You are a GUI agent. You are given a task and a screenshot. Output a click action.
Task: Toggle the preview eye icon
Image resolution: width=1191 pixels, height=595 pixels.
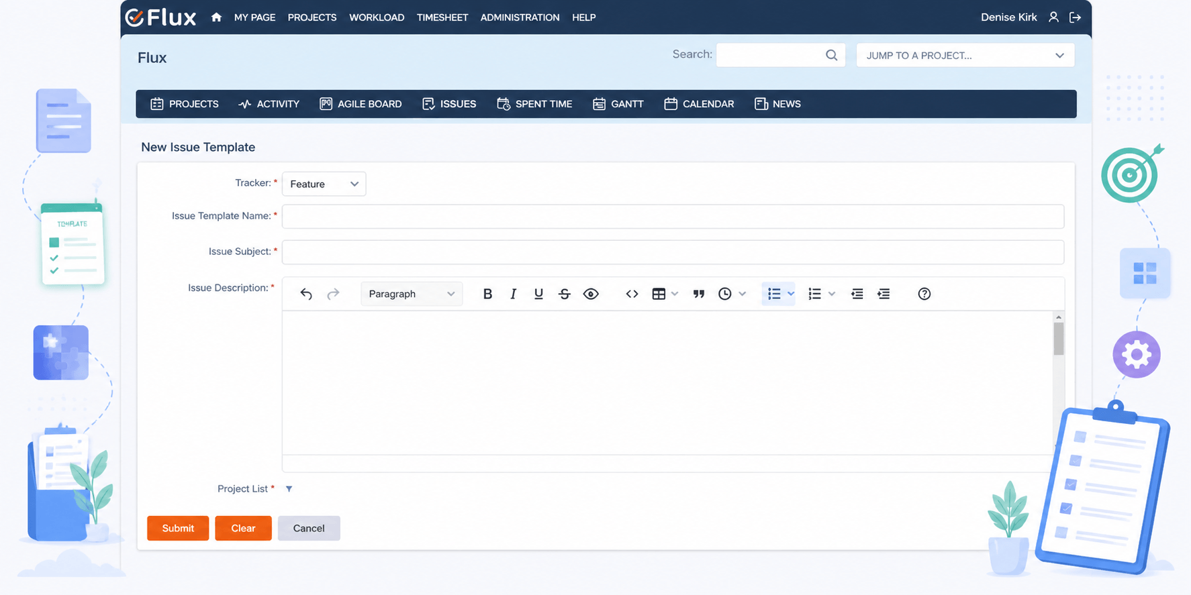[591, 294]
